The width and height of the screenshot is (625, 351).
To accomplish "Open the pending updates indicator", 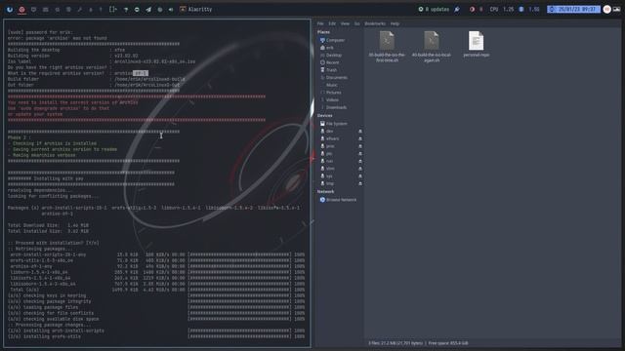I will 434,9.
